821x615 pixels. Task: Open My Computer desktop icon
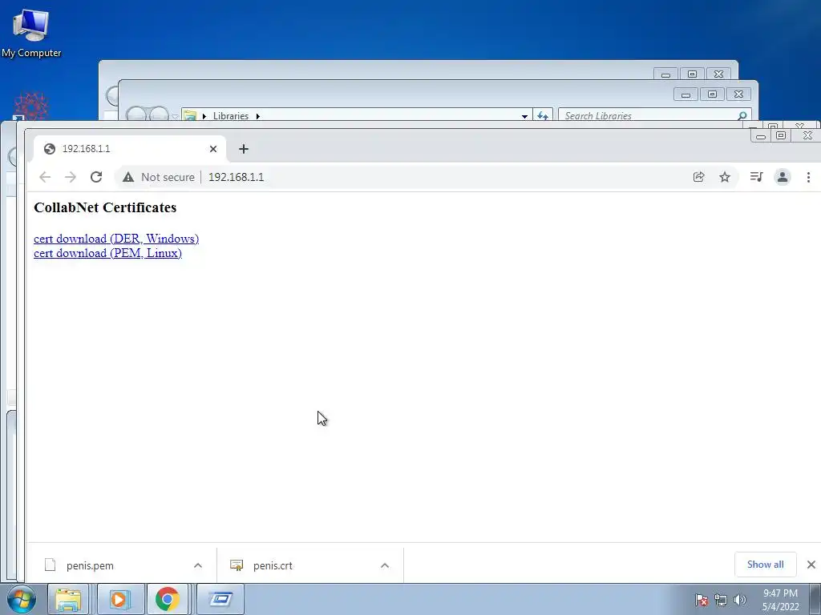point(31,32)
